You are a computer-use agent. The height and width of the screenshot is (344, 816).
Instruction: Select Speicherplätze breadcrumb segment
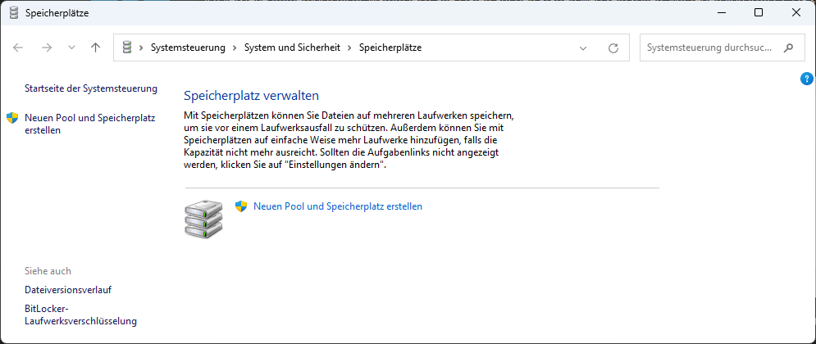390,48
